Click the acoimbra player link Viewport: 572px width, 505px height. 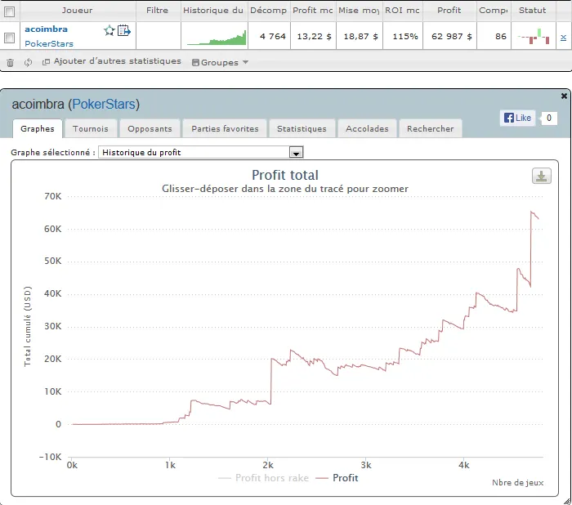46,29
